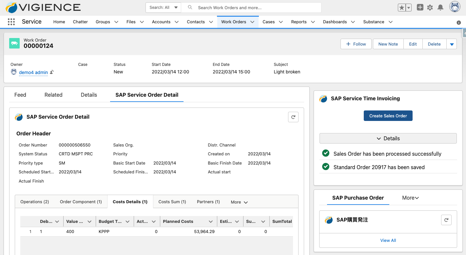Viewport: 466px width, 255px height.
Task: Click the Order Number value 000000506550
Action: point(75,145)
